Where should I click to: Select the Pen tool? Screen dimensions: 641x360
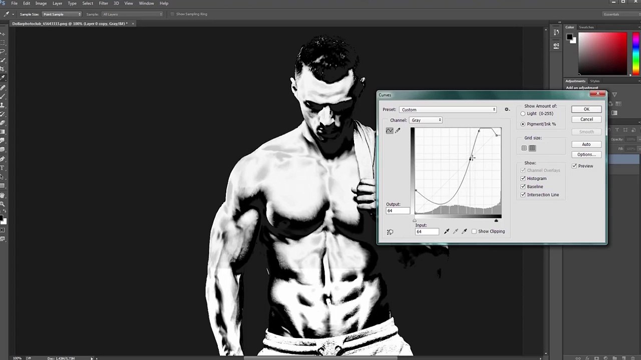(3, 159)
